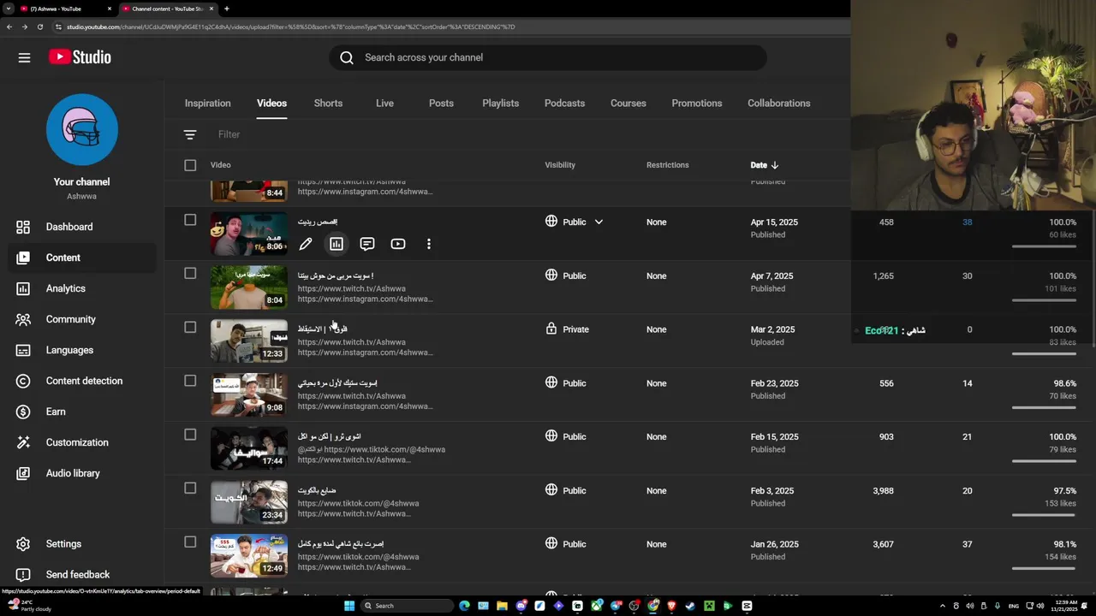Select checkbox for Mar 2, 2025 video
Viewport: 1096px width, 616px height.
tap(190, 327)
